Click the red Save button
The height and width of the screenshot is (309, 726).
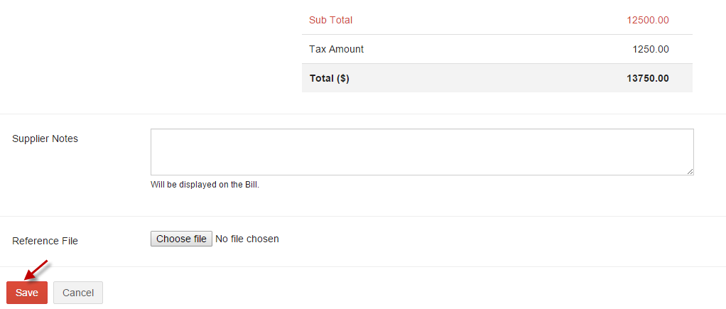click(27, 293)
